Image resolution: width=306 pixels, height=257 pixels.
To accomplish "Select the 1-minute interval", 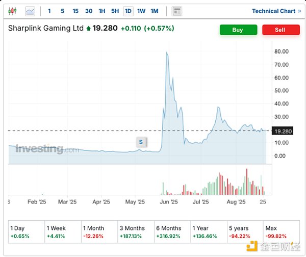I will [49, 11].
